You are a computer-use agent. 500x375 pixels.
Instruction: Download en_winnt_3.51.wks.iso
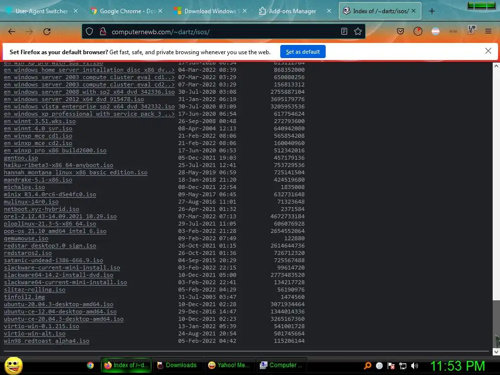tap(40, 121)
